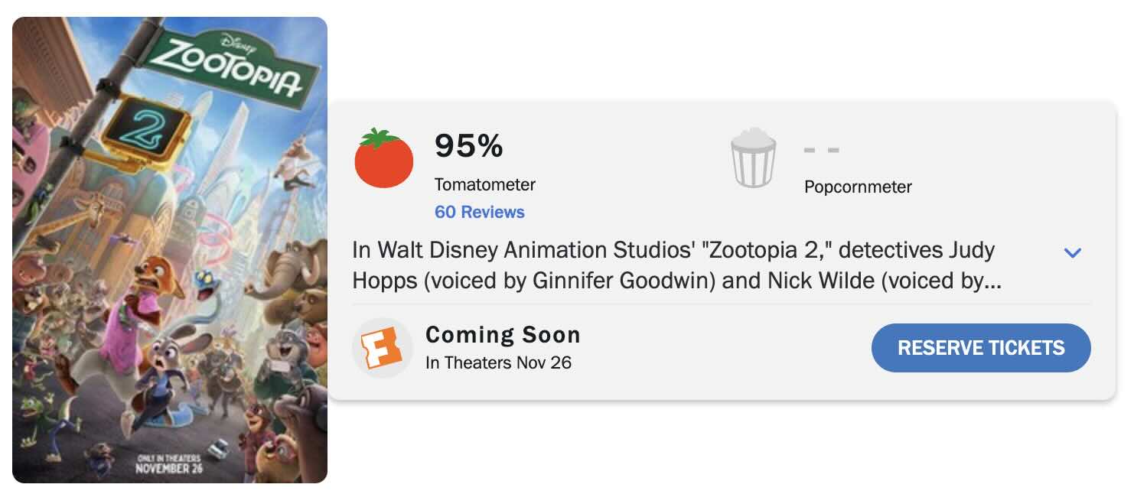Viewport: 1134px width, 494px height.
Task: Click the Coming Soon heading
Action: coord(503,335)
